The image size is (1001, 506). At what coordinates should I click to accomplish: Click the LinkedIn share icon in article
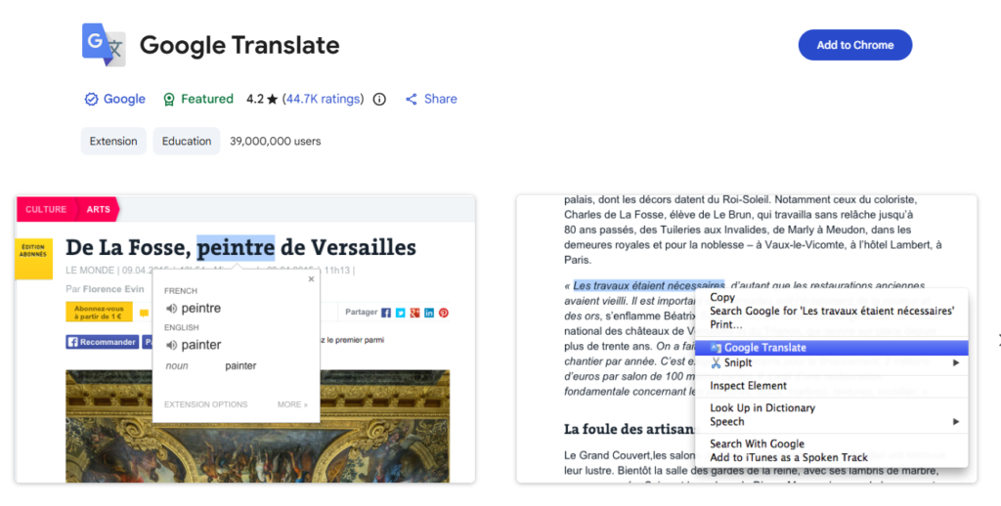429,313
